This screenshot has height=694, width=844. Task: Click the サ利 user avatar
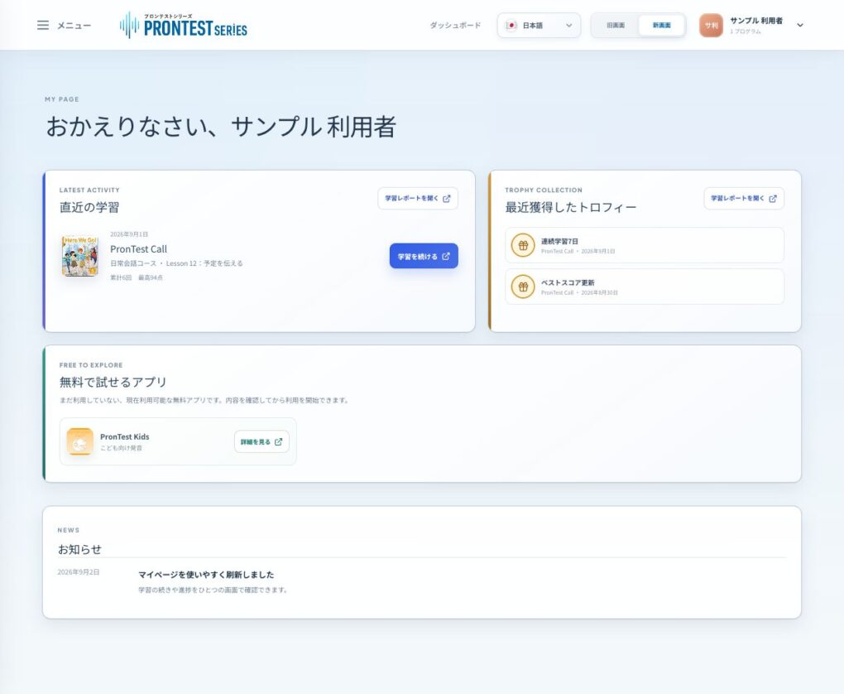tap(711, 26)
